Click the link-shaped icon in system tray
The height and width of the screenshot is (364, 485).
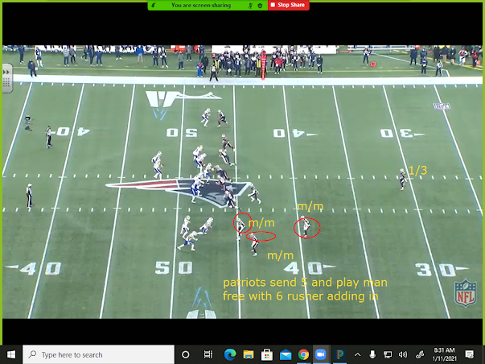(x=420, y=354)
